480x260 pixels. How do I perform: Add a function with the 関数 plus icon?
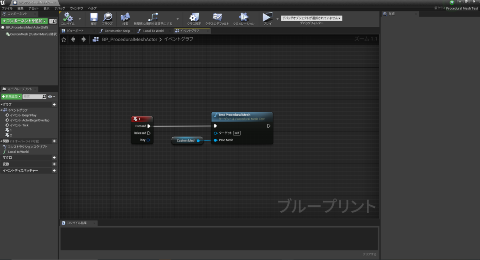(54, 141)
